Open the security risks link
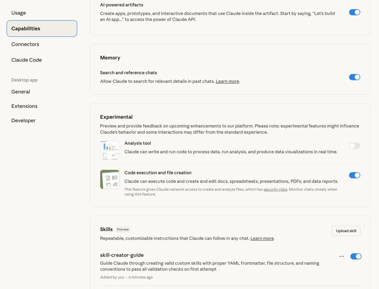This screenshot has width=379, height=289. pyautogui.click(x=275, y=189)
